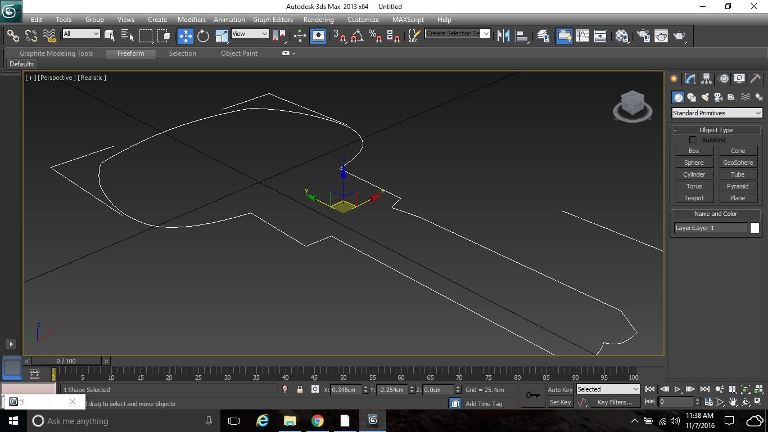The height and width of the screenshot is (432, 768).
Task: Click the Render Production teapot icon
Action: 680,36
